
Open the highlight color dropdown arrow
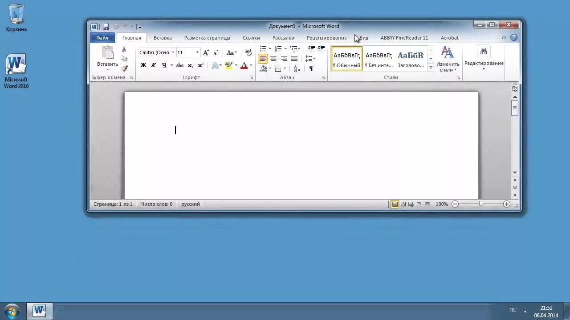click(x=236, y=65)
